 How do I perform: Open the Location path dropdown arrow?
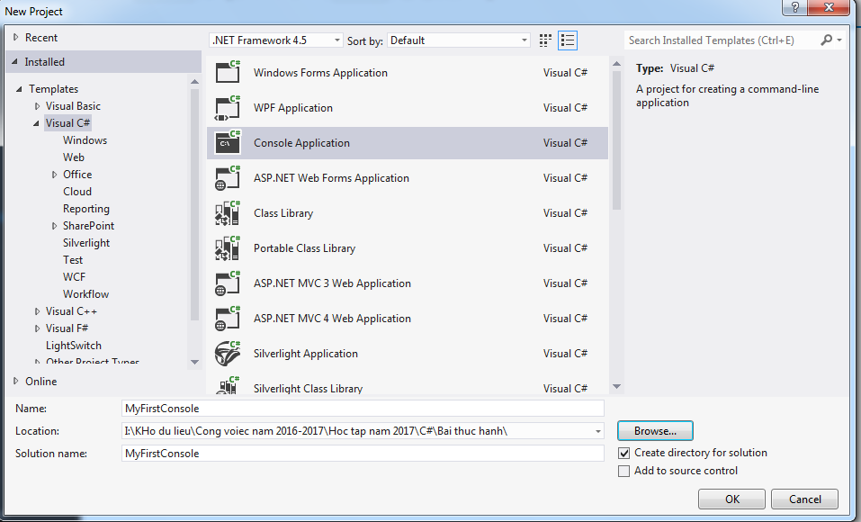[x=598, y=431]
